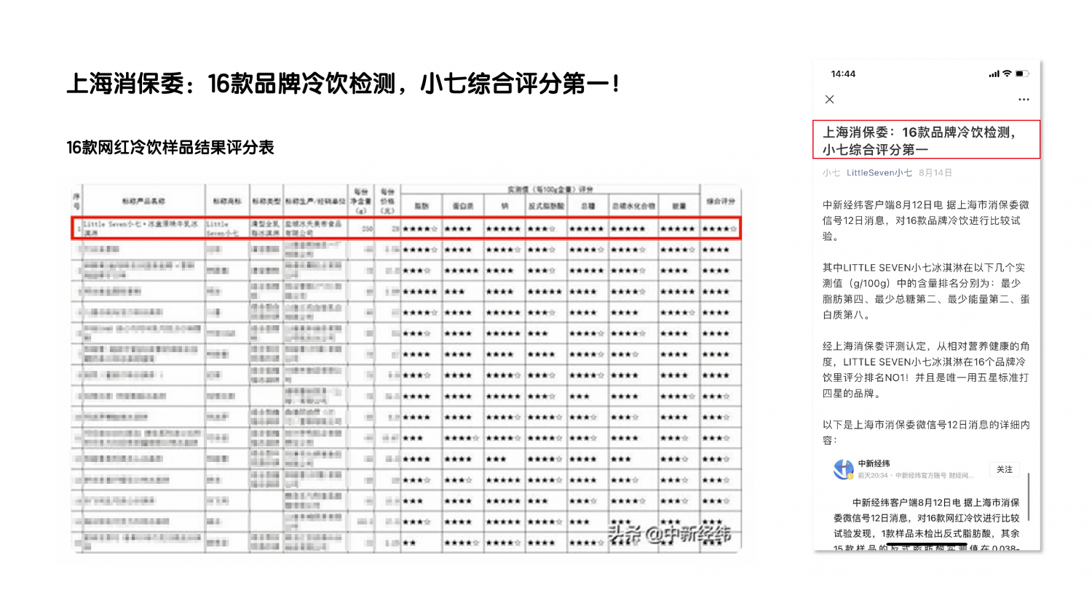Click the 反式脂肪酸 column header

[545, 207]
